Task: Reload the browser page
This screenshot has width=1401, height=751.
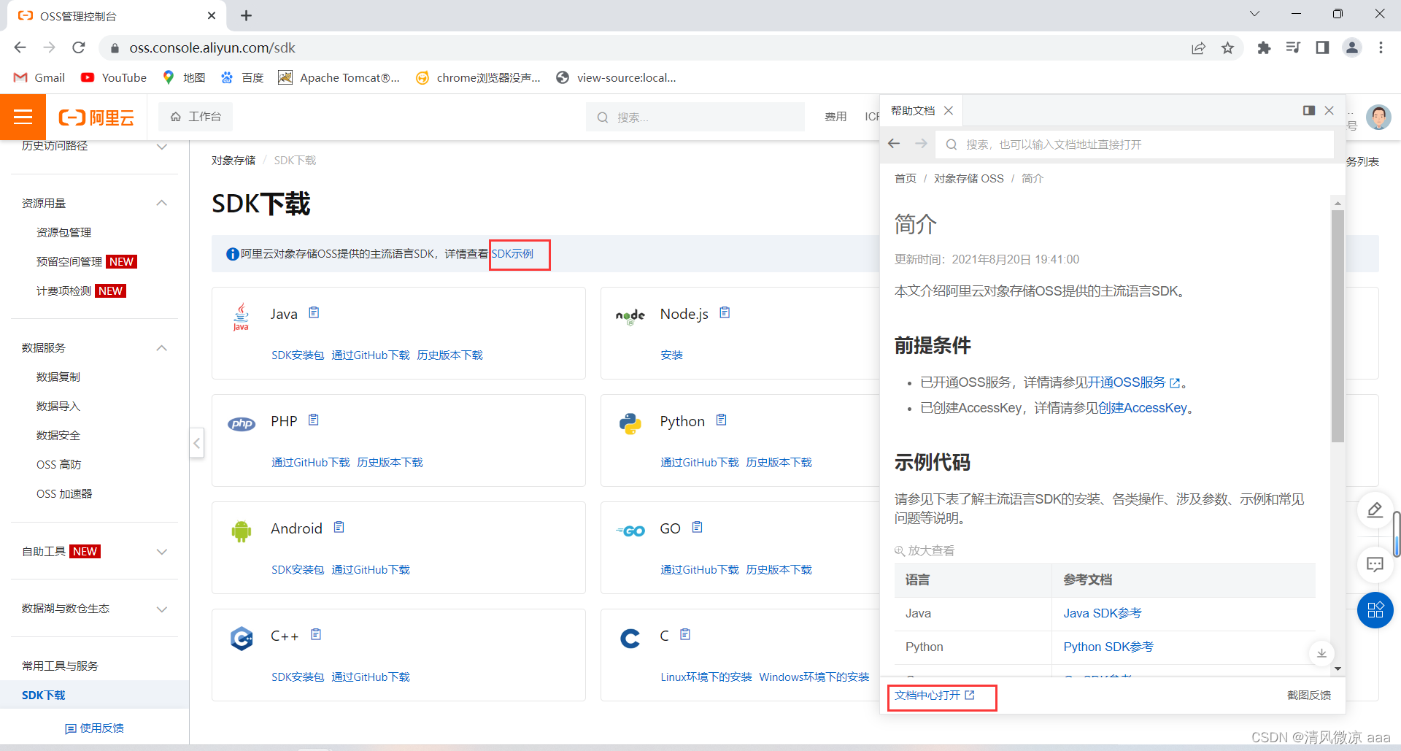Action: (x=79, y=47)
